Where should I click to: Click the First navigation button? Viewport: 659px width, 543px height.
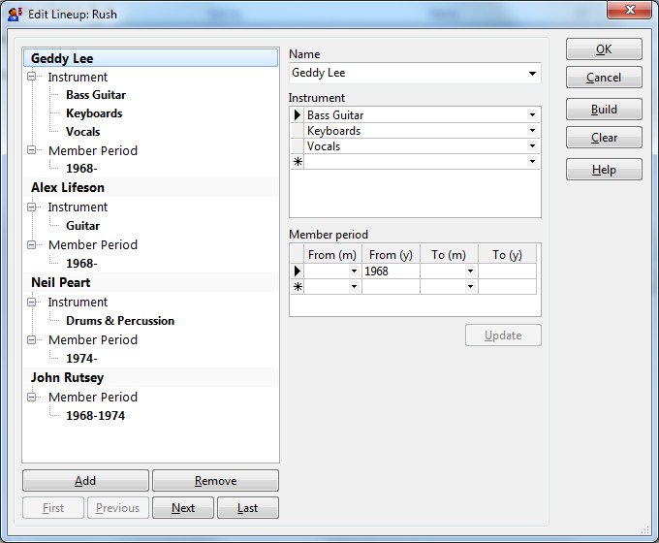point(53,508)
